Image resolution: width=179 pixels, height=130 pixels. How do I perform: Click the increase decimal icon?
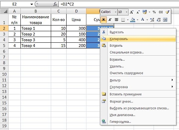152,20
